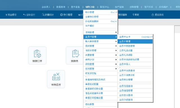The height and width of the screenshot is (108, 180).
Task: Choose 会员礼品领取 in the submenu
Action: 135,55
